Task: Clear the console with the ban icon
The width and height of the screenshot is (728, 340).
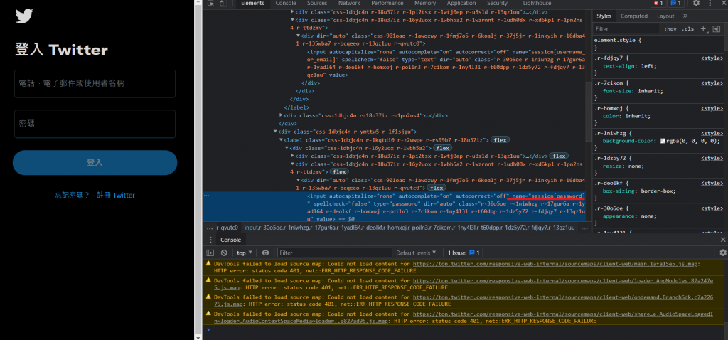Action: (224, 253)
